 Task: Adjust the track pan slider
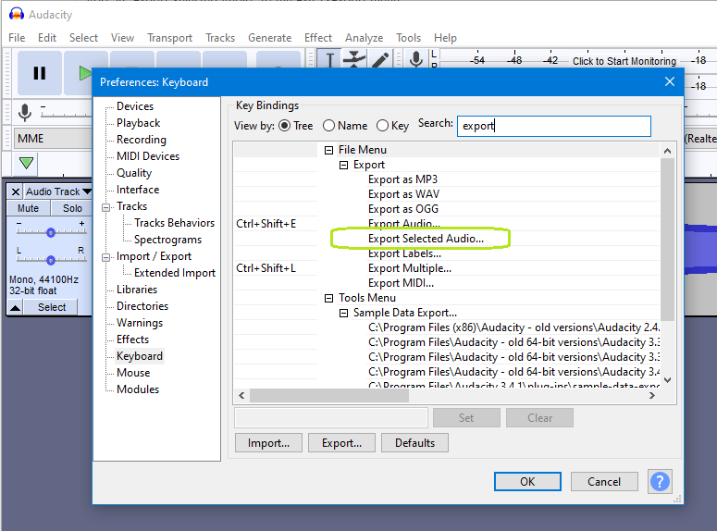(x=51, y=260)
